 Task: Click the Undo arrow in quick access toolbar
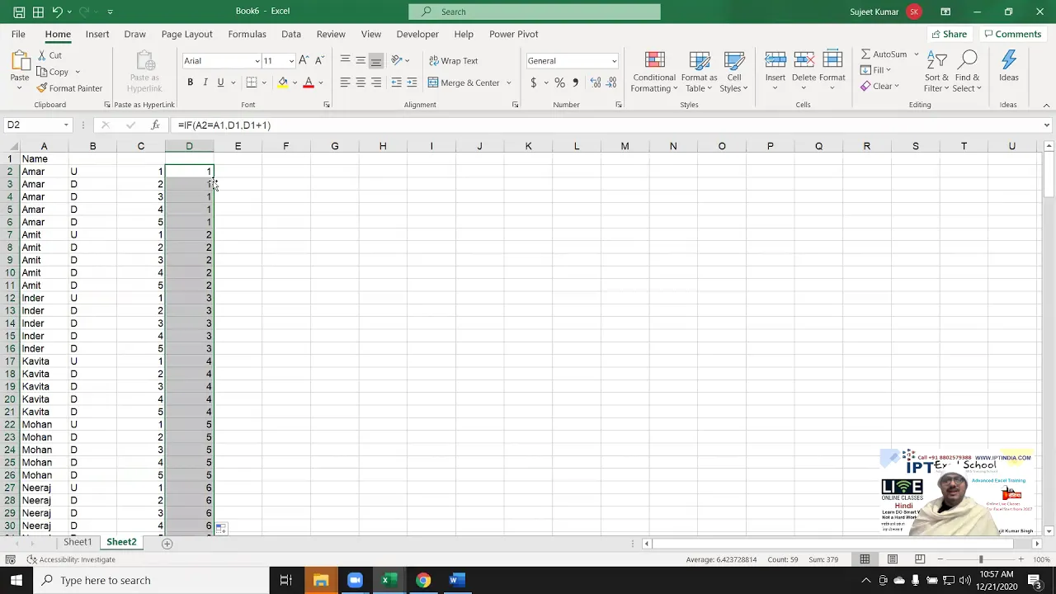[57, 12]
